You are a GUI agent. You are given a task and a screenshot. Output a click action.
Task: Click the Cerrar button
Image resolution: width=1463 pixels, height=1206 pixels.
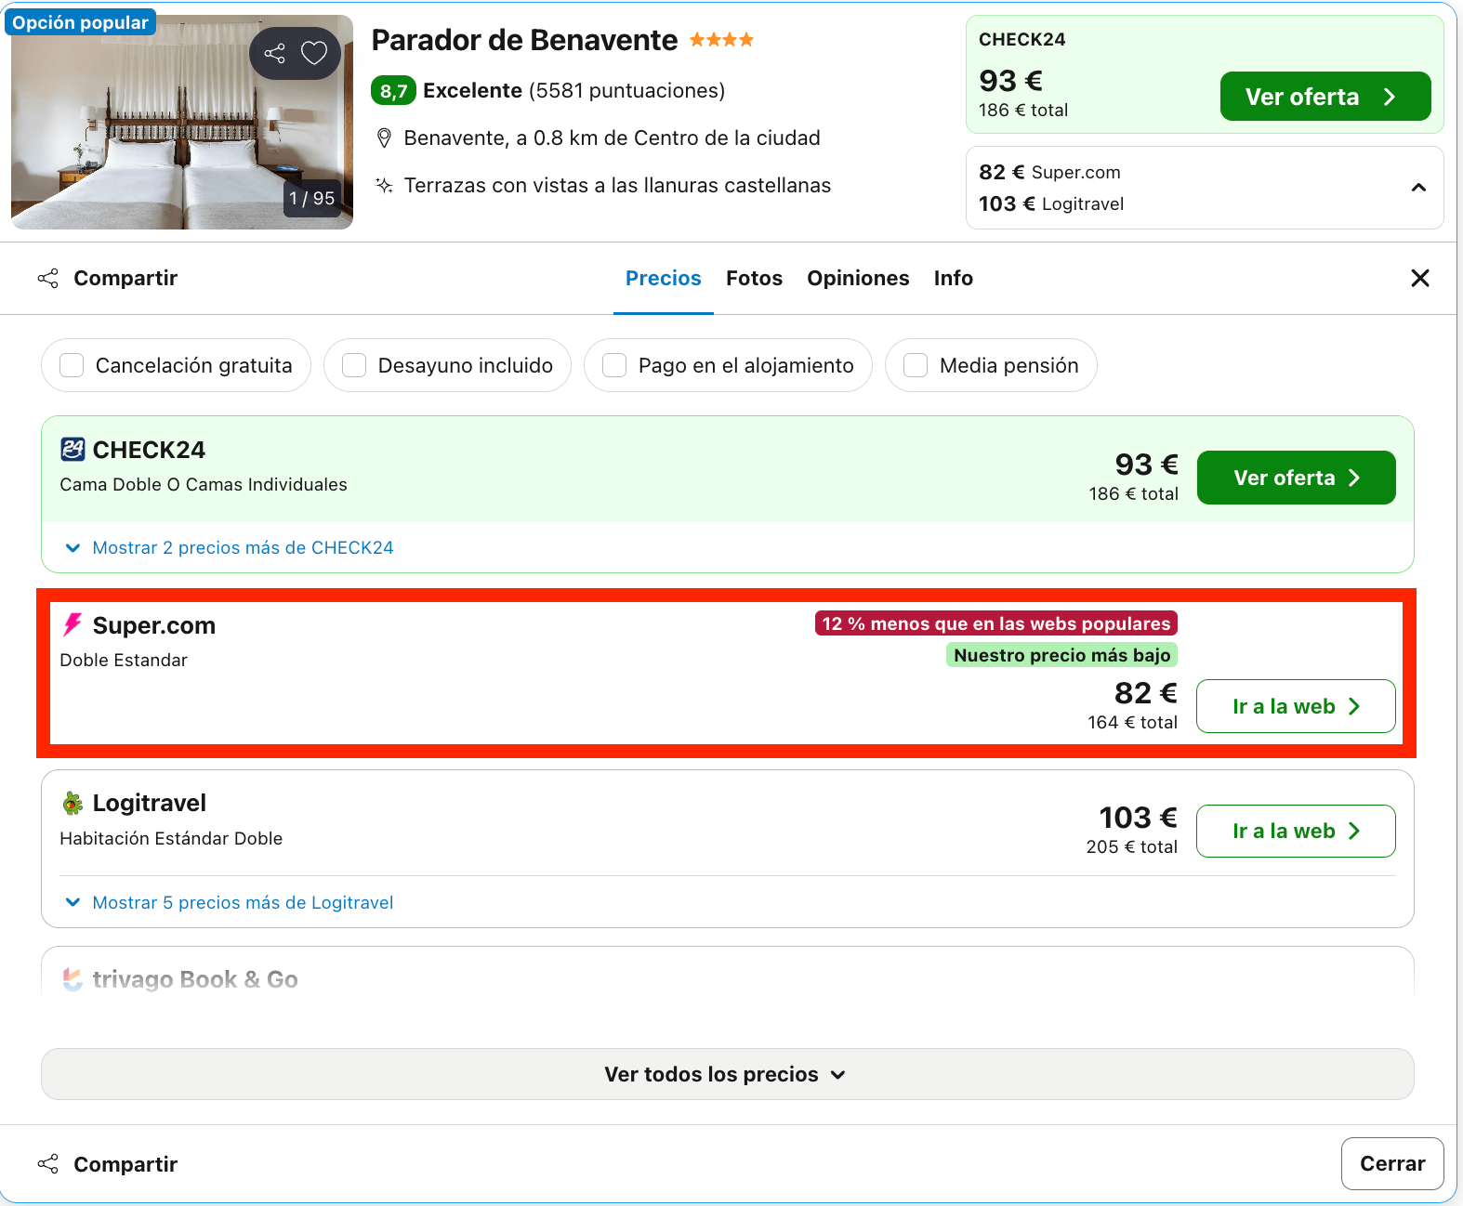[1391, 1163]
